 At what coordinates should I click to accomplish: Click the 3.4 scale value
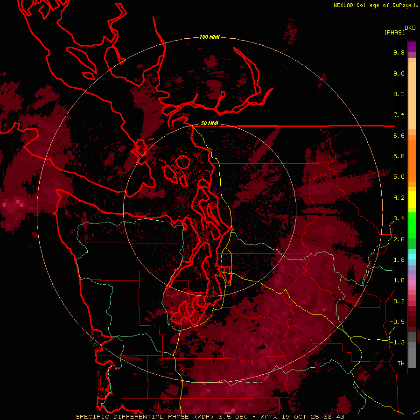(399, 218)
